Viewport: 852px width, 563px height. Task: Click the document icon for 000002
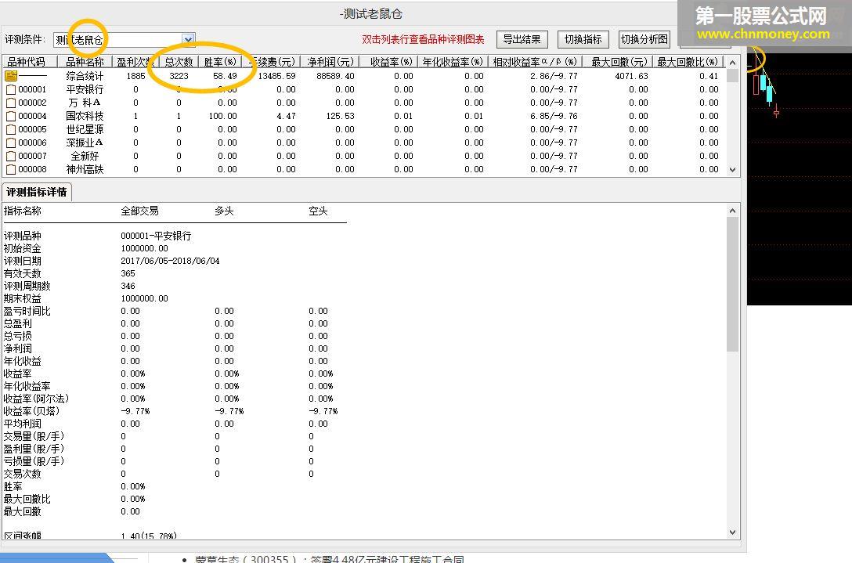coord(10,103)
